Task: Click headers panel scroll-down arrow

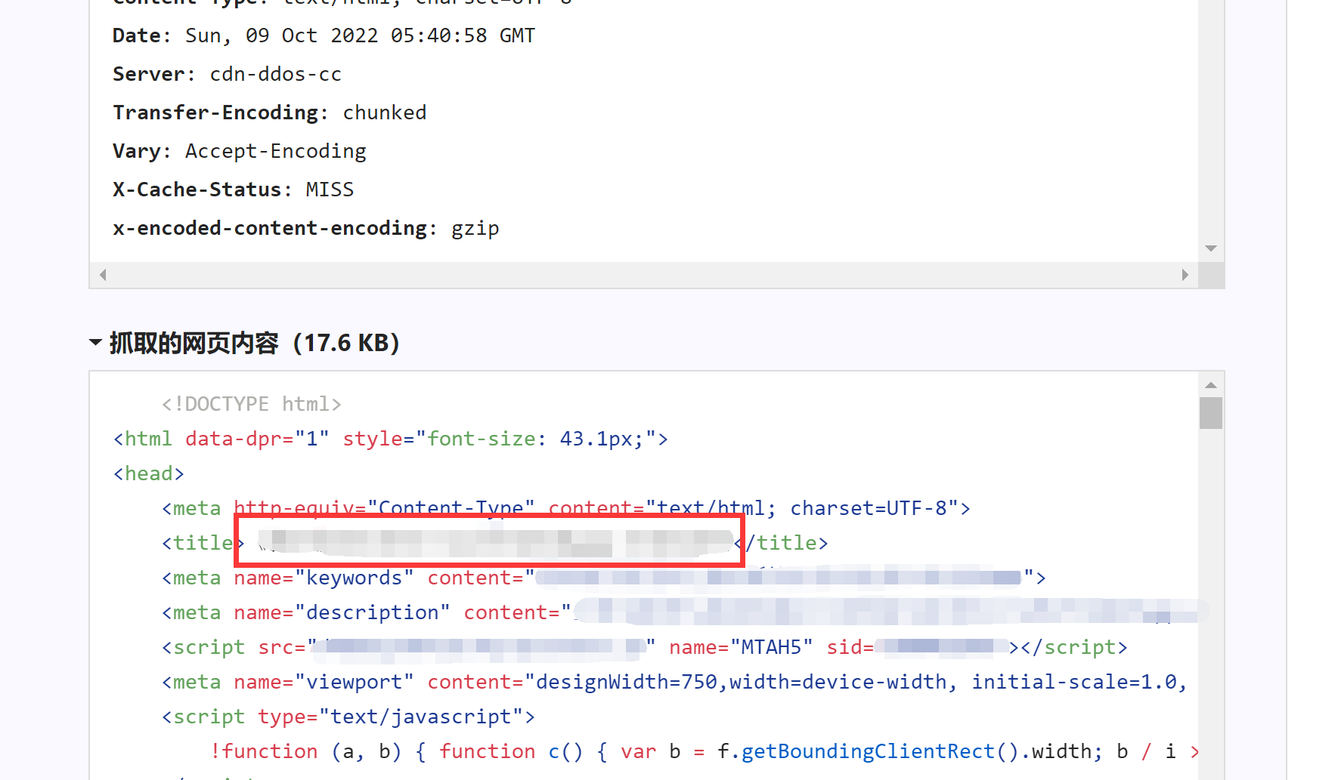Action: pyautogui.click(x=1211, y=248)
